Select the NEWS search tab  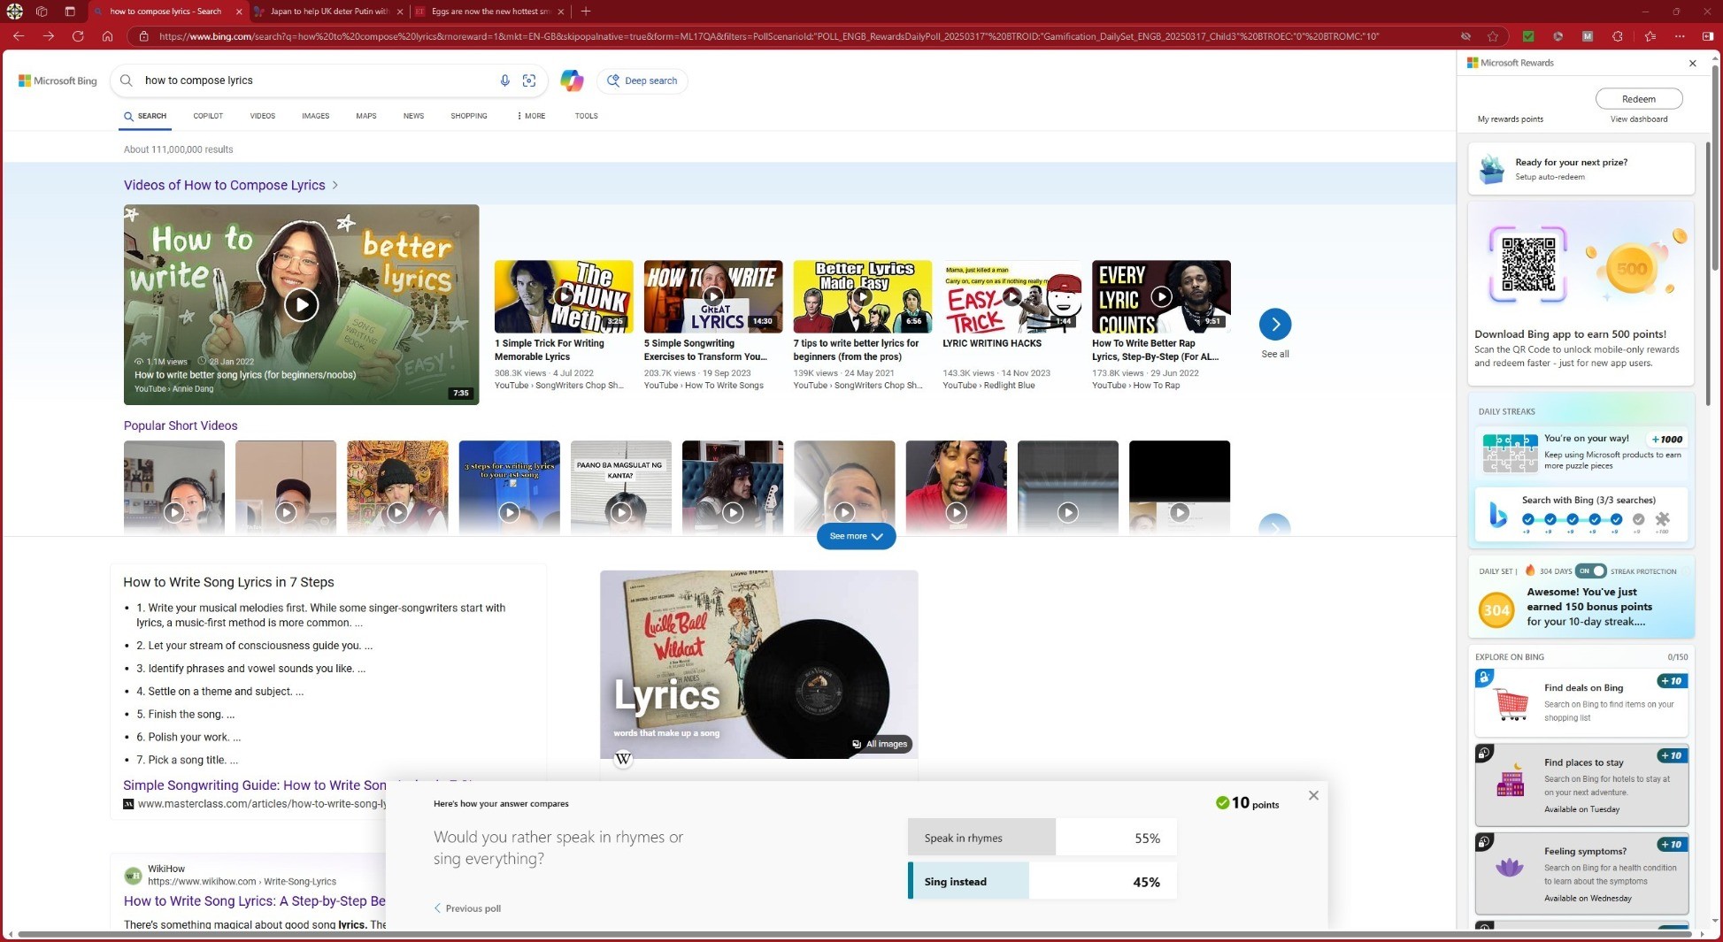click(413, 116)
